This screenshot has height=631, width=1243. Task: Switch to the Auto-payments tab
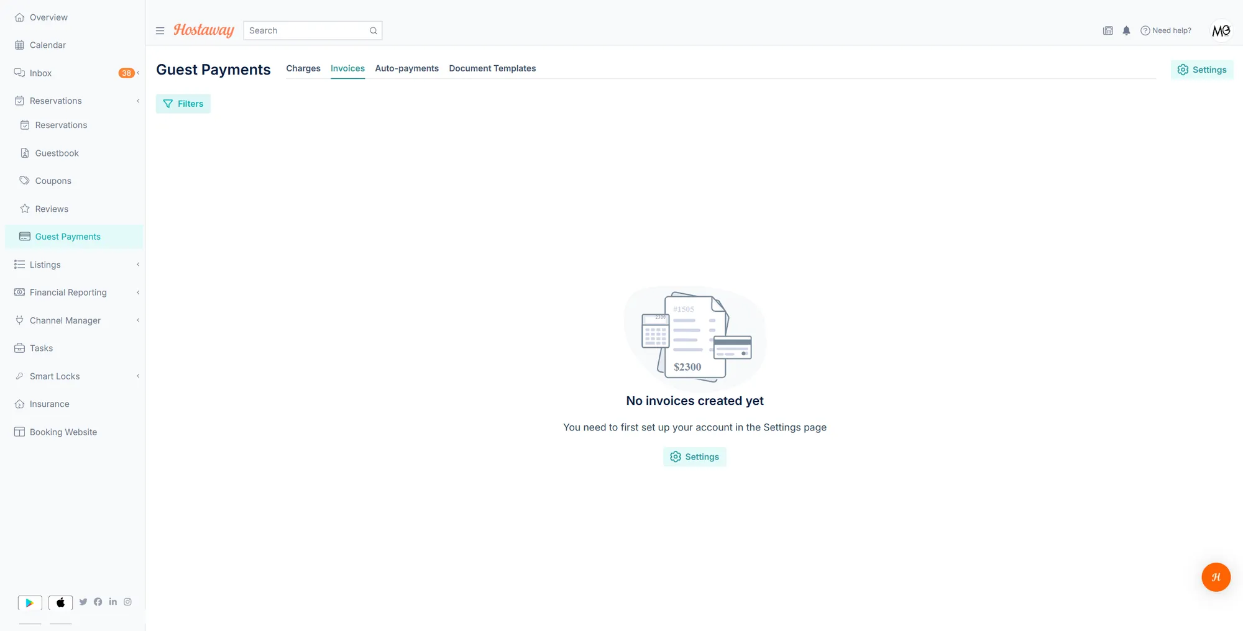pyautogui.click(x=407, y=68)
